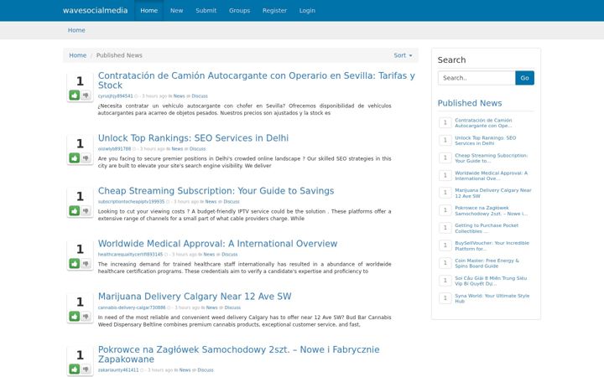
Task: Click Discuss under Contratación de Camión post
Action: [200, 96]
